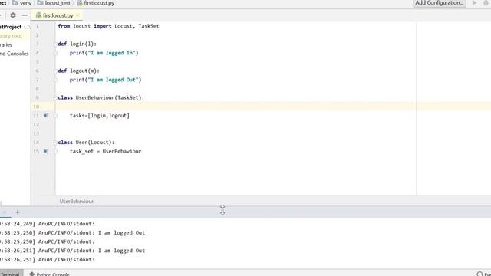This screenshot has height=276, width=491.
Task: Open the locust_test folder breadcrumb
Action: pyautogui.click(x=54, y=3)
